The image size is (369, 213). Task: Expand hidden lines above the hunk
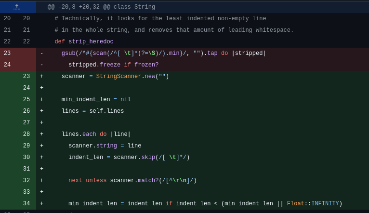[x=17, y=7]
